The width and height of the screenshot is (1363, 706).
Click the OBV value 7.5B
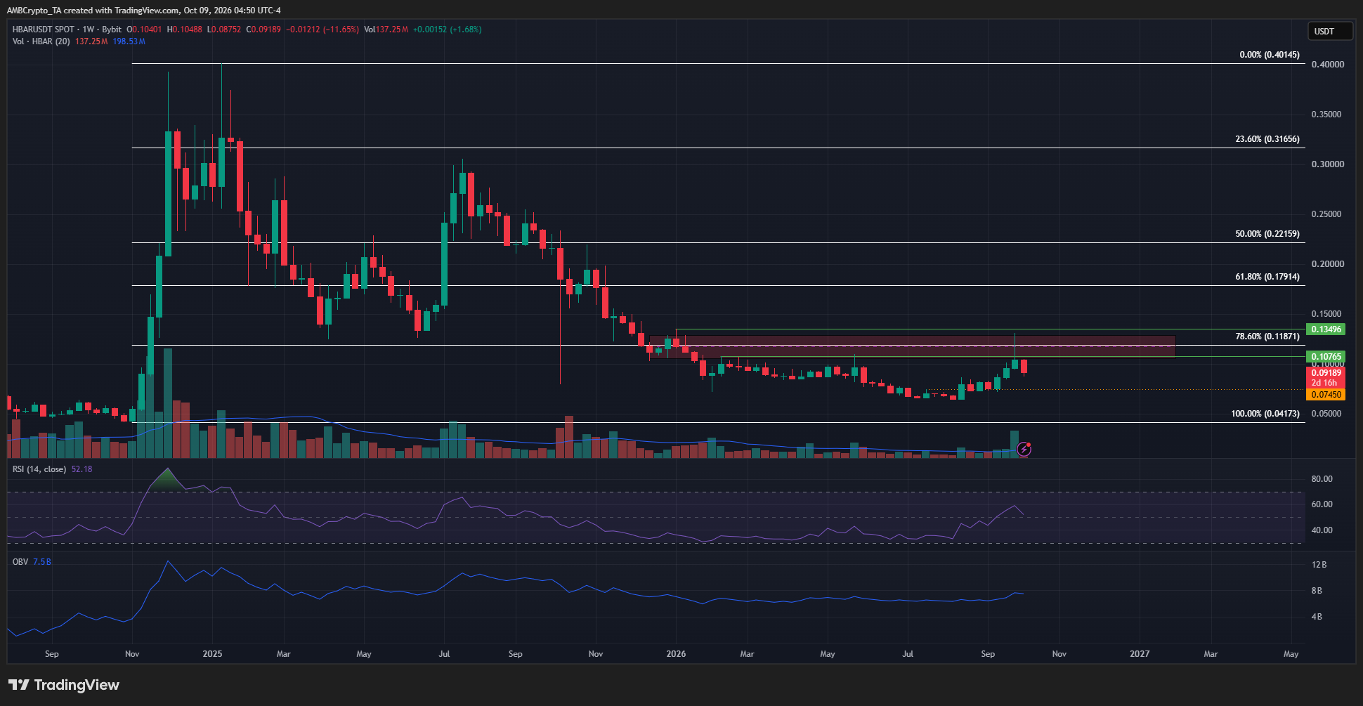(x=42, y=562)
